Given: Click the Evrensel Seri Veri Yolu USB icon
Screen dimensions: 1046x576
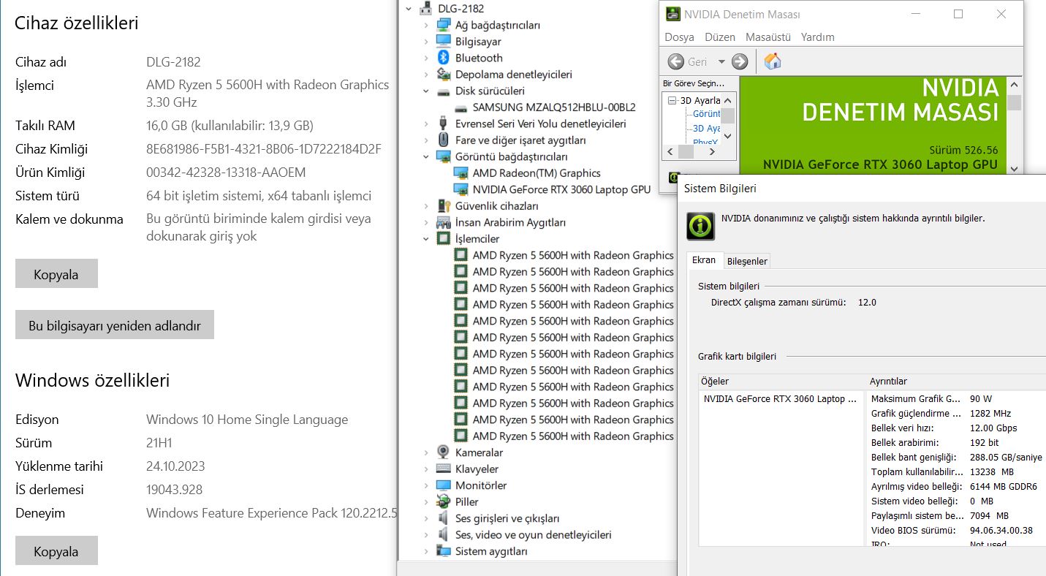Looking at the screenshot, I should tap(444, 124).
